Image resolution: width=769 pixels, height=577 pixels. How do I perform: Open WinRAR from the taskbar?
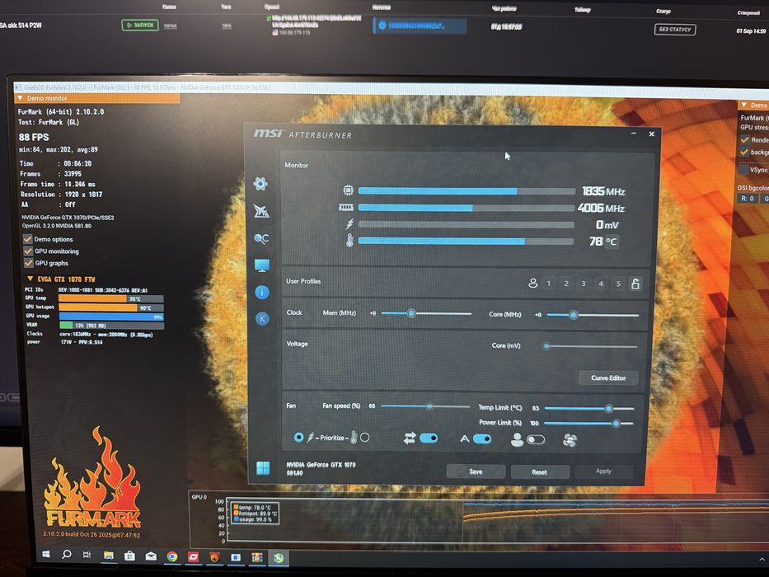pyautogui.click(x=257, y=557)
